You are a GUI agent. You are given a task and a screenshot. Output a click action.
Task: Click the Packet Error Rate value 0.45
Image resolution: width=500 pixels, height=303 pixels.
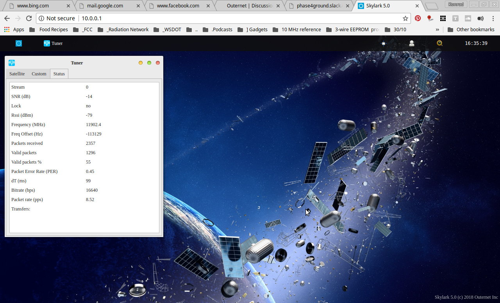click(x=90, y=171)
